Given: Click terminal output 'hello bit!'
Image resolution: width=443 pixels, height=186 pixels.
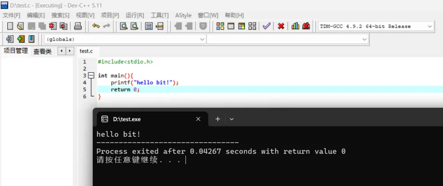Looking at the screenshot, I should (x=119, y=134).
